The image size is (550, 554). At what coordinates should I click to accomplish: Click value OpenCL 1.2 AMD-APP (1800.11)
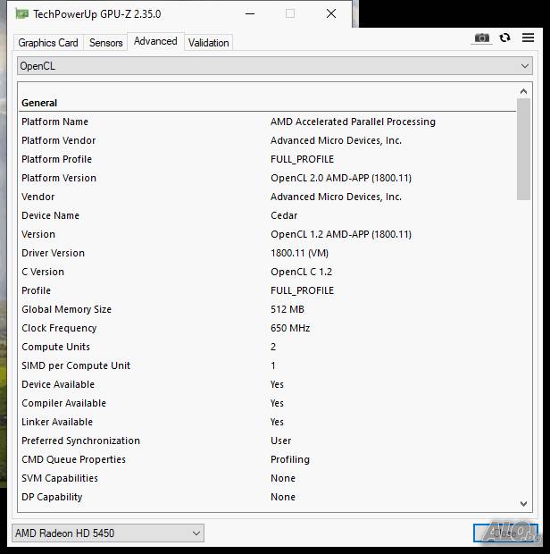341,234
